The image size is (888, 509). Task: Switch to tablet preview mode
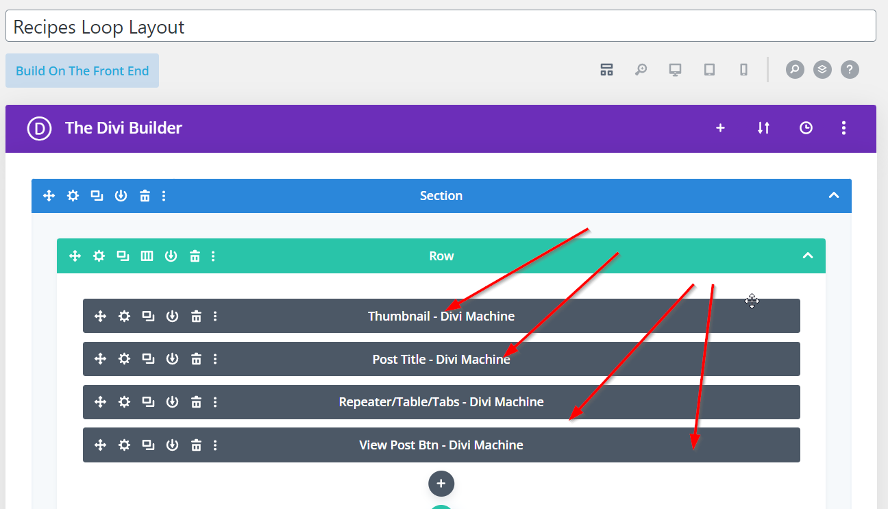click(709, 70)
